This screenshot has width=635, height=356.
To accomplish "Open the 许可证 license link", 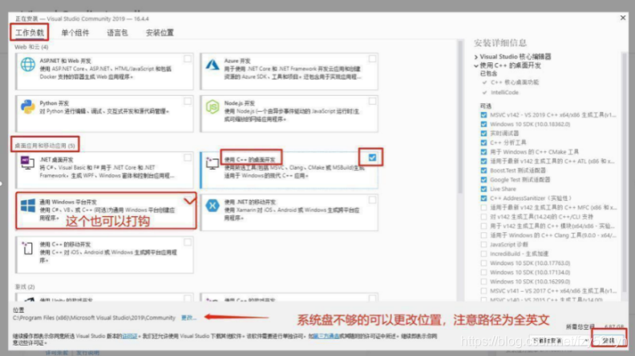I will click(130, 336).
